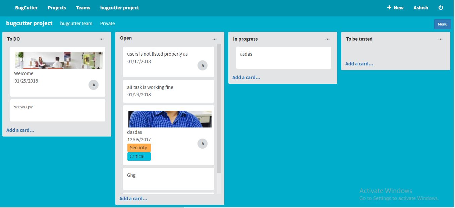The image size is (455, 208).
Task: Open the Teams menu item
Action: tap(83, 7)
